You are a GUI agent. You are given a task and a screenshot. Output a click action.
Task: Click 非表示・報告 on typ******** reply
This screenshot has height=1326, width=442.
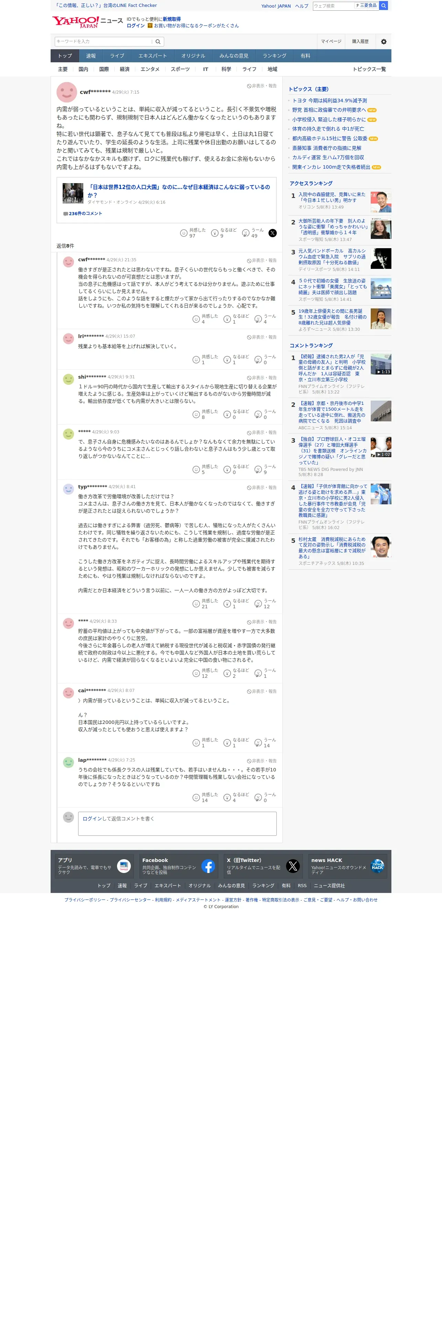point(261,487)
